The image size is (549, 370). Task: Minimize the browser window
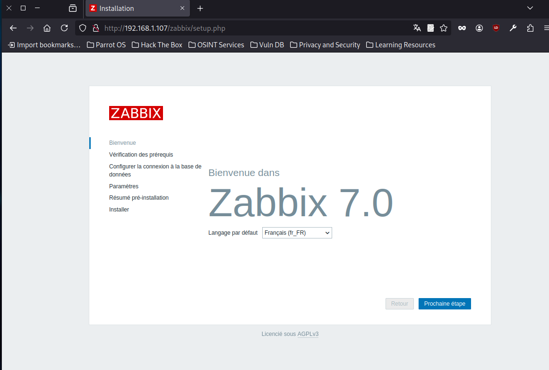[37, 8]
